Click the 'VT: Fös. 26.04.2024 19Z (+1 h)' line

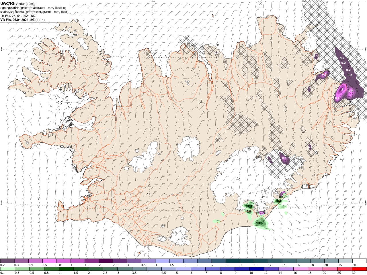22,20
